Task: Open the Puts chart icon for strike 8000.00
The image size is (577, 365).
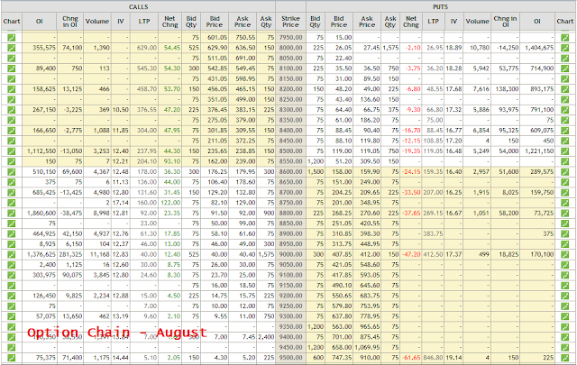Action: point(564,48)
